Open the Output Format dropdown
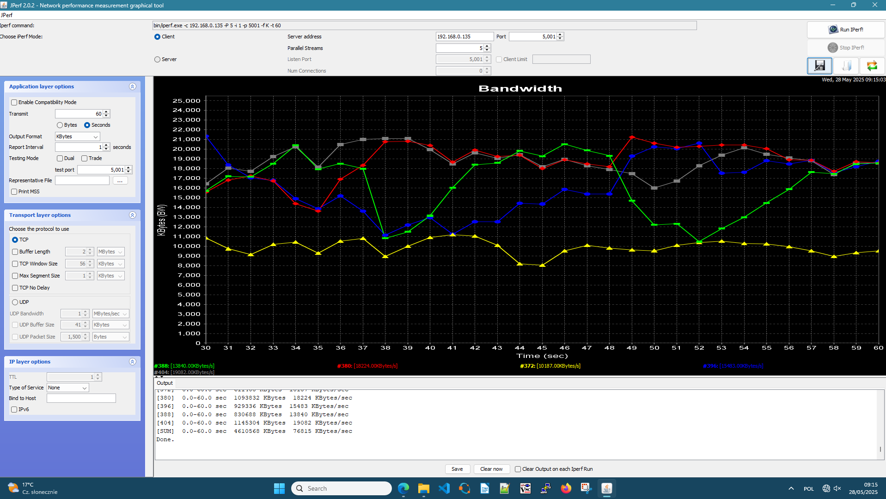Image resolution: width=886 pixels, height=499 pixels. [x=77, y=136]
